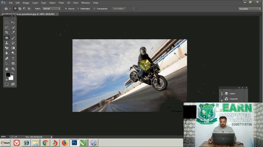Select the Zoom tool

point(13,69)
